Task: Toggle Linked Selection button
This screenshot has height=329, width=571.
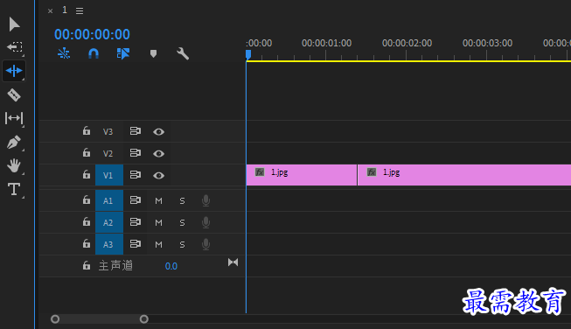Action: tap(123, 53)
